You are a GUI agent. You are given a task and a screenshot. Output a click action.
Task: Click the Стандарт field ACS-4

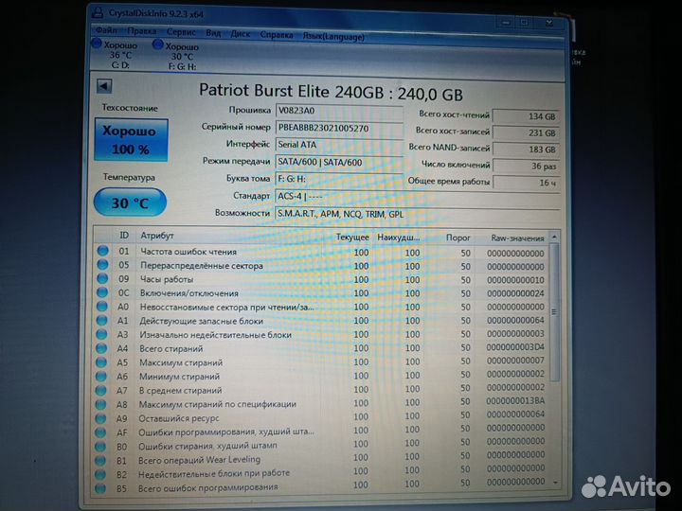coord(418,197)
